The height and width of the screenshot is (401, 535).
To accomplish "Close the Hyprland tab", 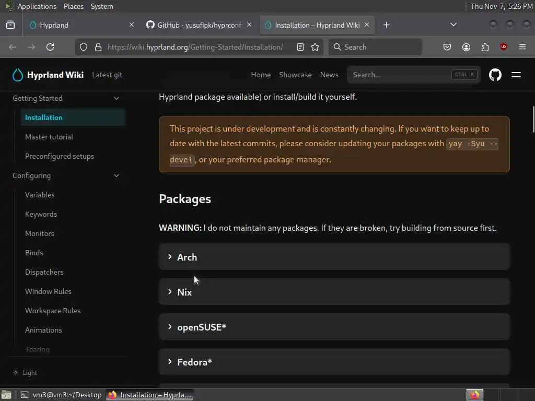I will [x=131, y=25].
